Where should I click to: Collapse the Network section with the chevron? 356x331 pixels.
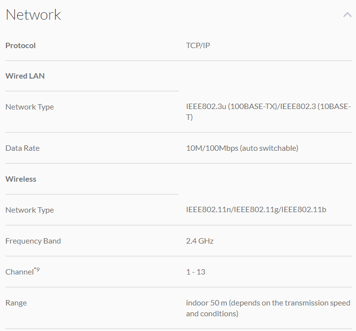click(x=347, y=15)
